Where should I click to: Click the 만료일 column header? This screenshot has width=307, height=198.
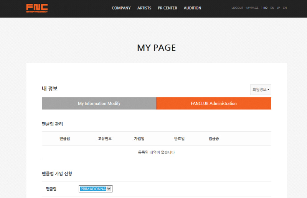[x=179, y=138]
